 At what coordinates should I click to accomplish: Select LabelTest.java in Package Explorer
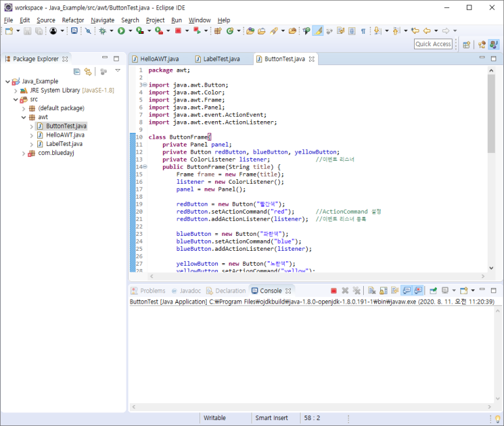[65, 144]
